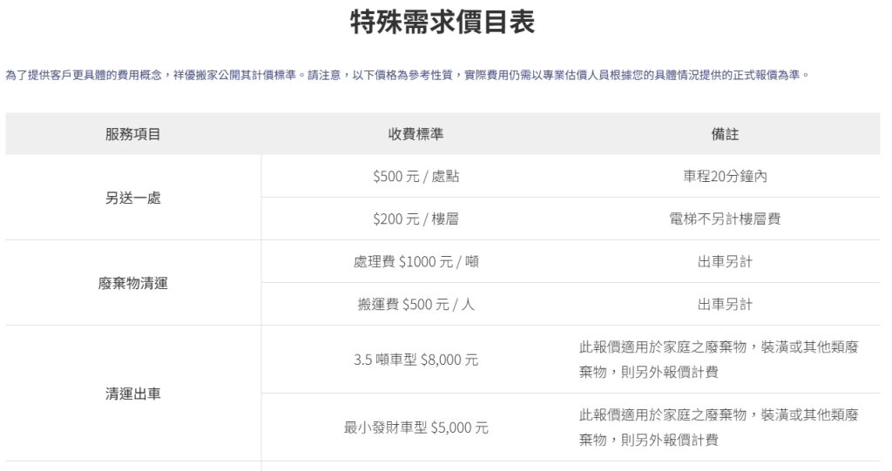This screenshot has width=892, height=471.
Task: Click the note beside 最小發財車型 price
Action: tap(725, 427)
